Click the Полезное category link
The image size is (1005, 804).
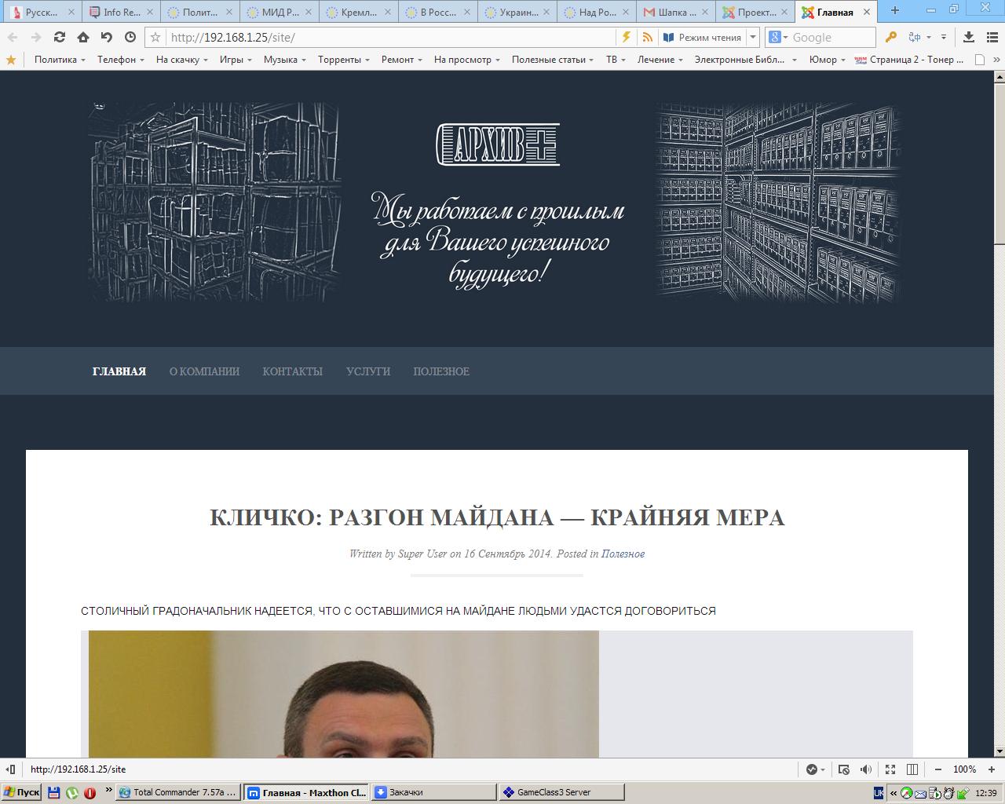pos(623,554)
